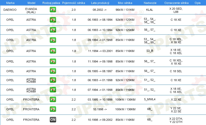The image size is (206, 125).
Task: Click the petrol icon in the Frontera 6B_ Y 22 SE row
Action: coord(53,109)
